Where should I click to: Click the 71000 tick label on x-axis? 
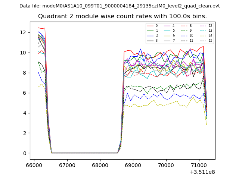click(x=199, y=165)
